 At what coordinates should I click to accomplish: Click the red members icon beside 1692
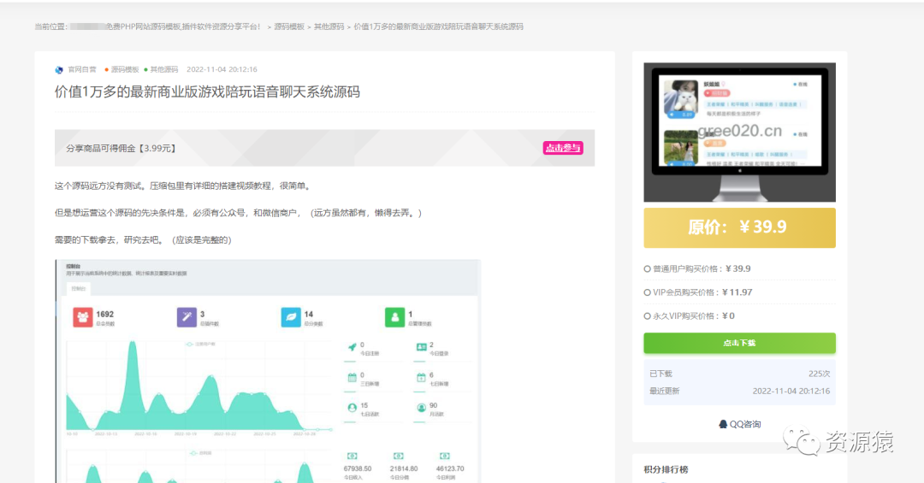[x=83, y=317]
